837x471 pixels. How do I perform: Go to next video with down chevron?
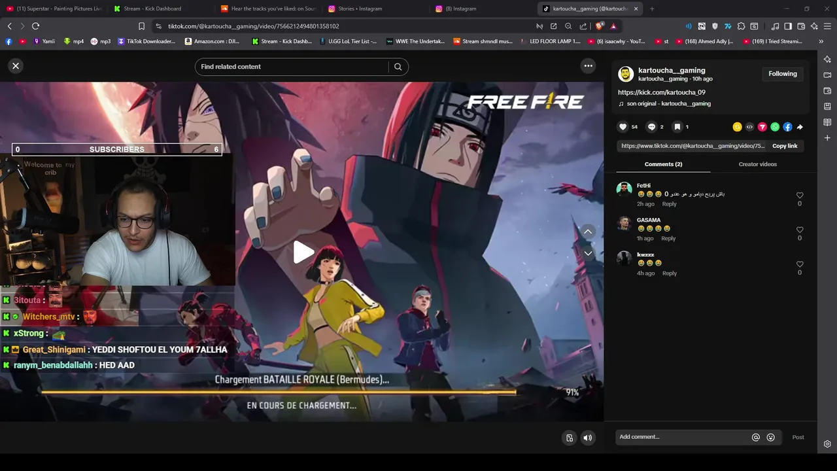(x=588, y=253)
